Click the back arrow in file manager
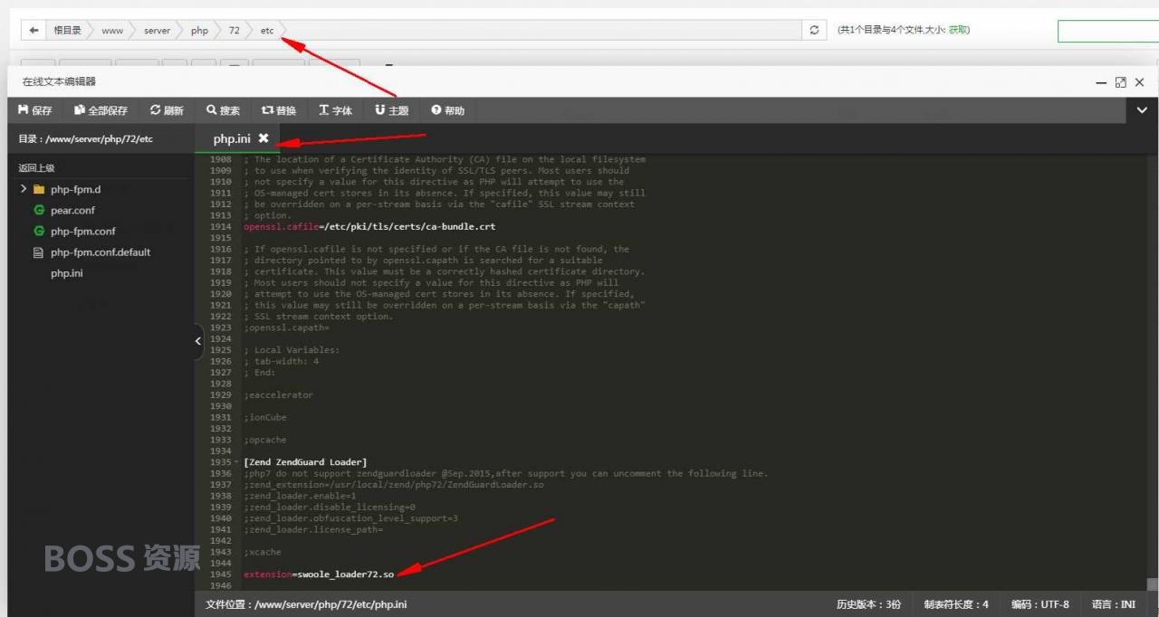Viewport: 1159px width, 617px height. pos(34,30)
